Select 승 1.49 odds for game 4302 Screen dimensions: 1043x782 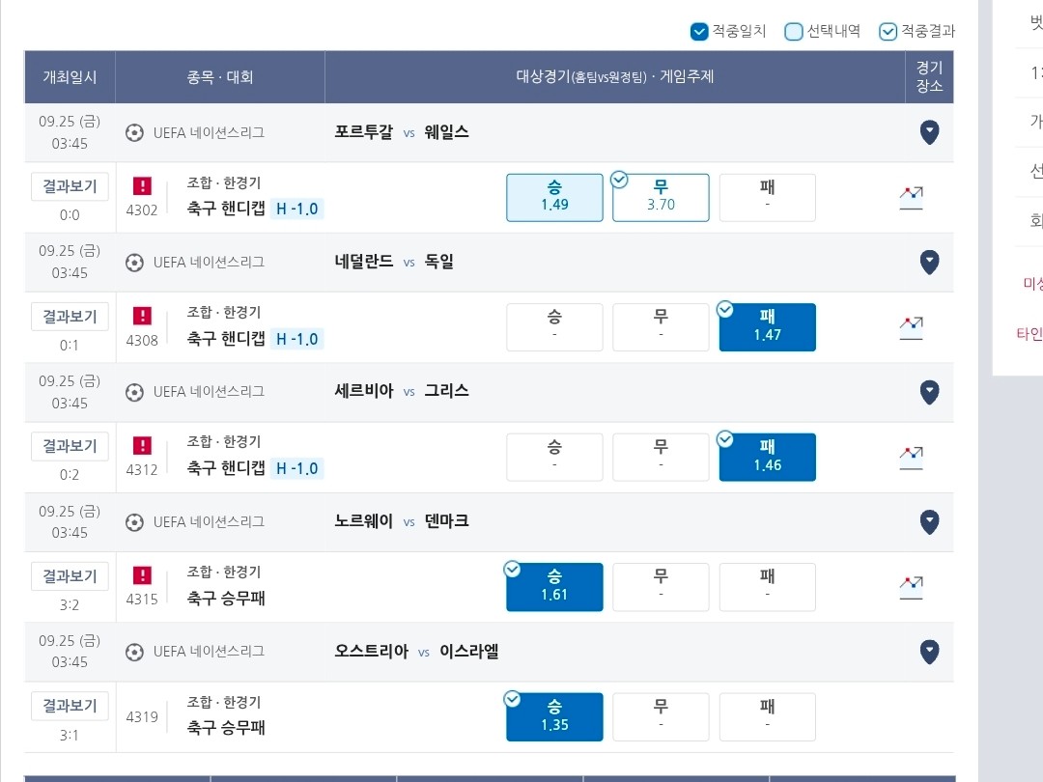554,198
